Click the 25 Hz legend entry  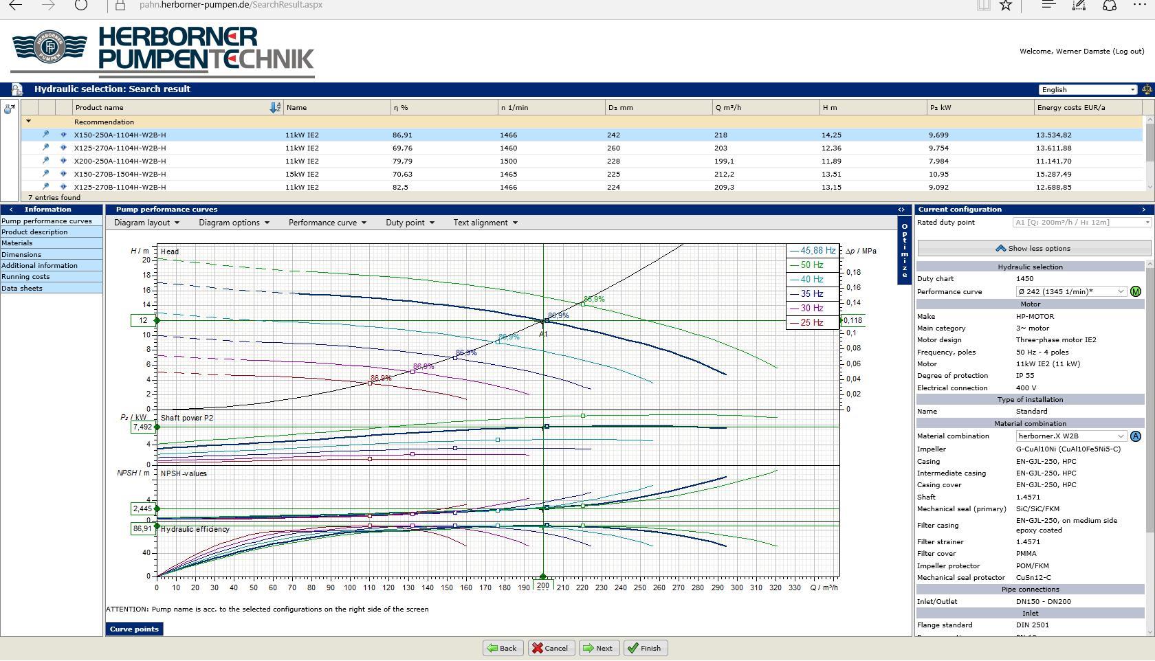(813, 323)
